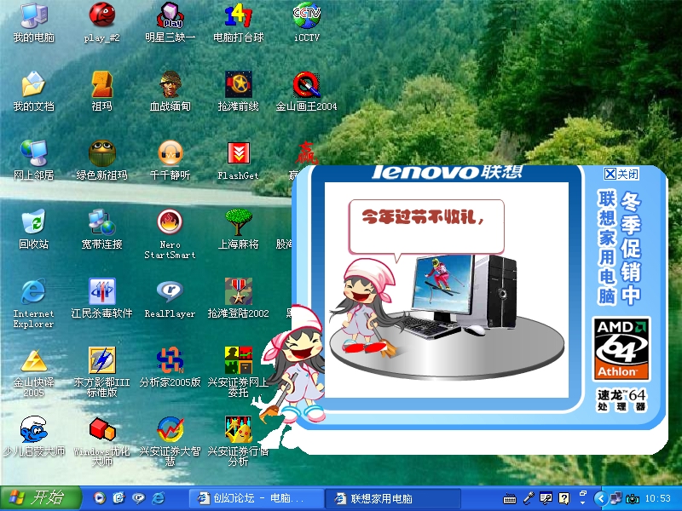Open 电脑打台球 billiards icon
Screen dimensions: 682x511
[239, 23]
